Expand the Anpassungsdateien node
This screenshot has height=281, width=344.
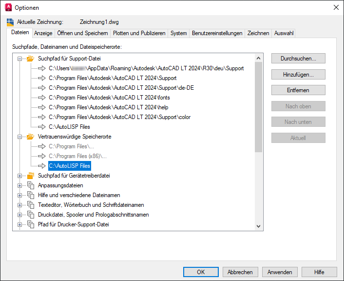pos(20,185)
